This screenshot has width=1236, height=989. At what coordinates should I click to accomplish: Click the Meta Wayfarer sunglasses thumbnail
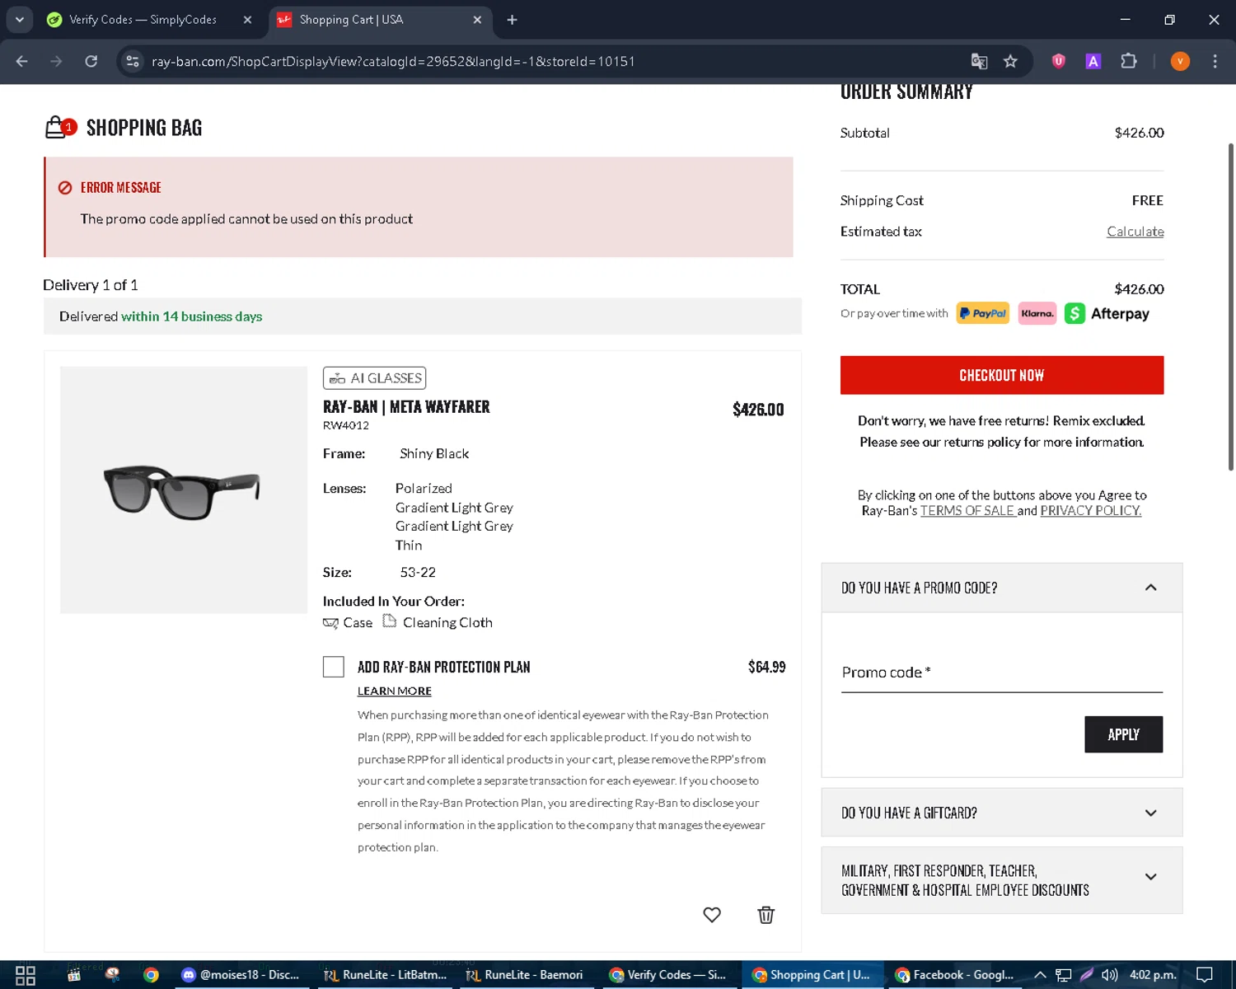pyautogui.click(x=184, y=490)
